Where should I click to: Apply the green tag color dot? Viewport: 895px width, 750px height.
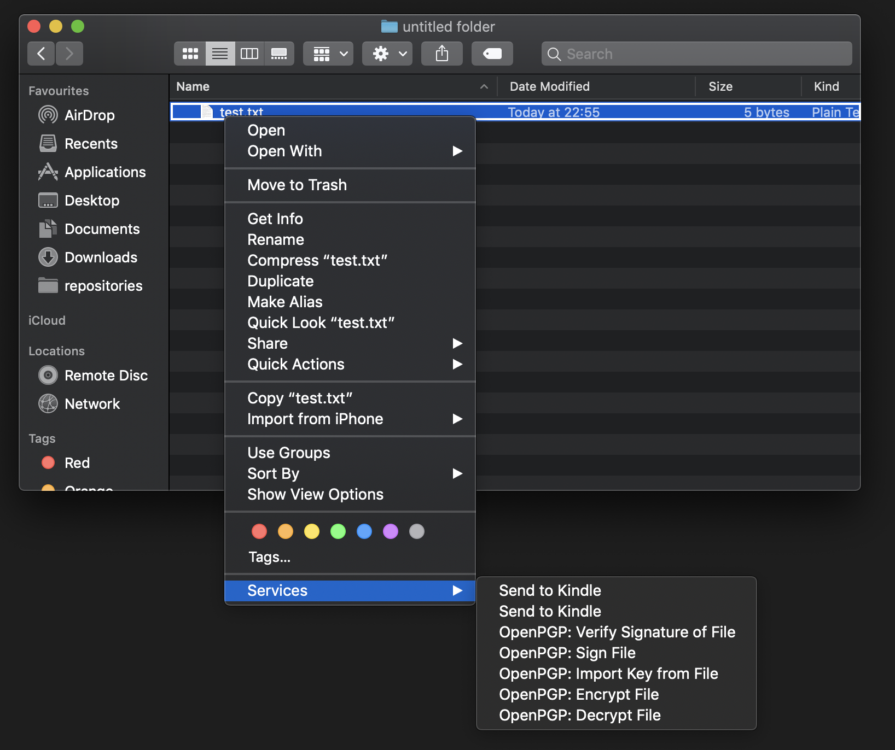338,531
